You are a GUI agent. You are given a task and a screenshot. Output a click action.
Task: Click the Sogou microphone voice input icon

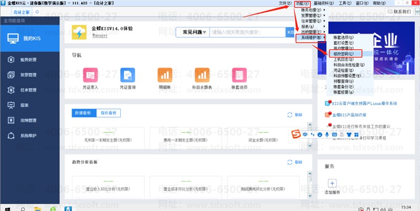[327, 135]
